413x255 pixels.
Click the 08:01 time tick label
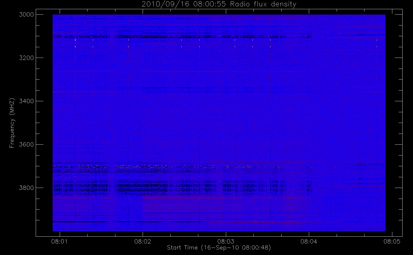59,241
